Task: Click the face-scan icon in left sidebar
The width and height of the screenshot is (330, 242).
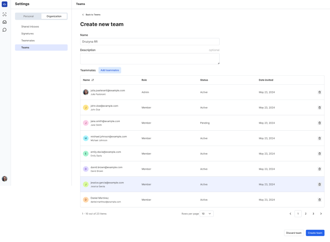Action: click(4, 14)
